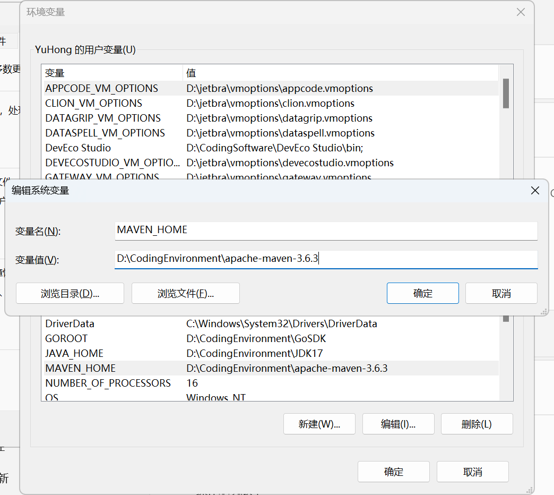Click the user variables list scrollbar thumb
This screenshot has height=495, width=554.
[506, 93]
